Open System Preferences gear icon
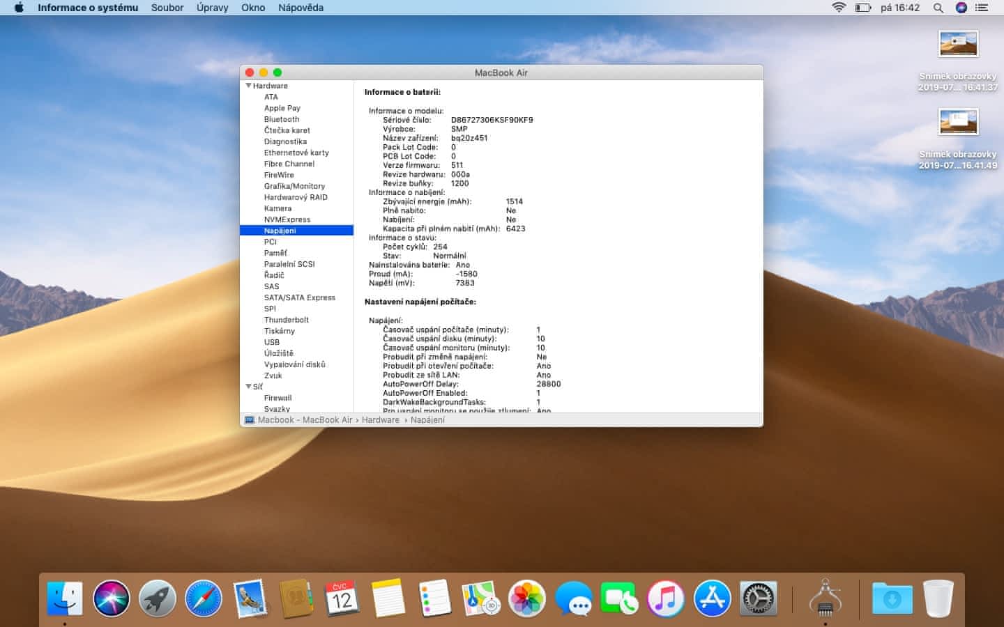The width and height of the screenshot is (1004, 627). tap(758, 598)
